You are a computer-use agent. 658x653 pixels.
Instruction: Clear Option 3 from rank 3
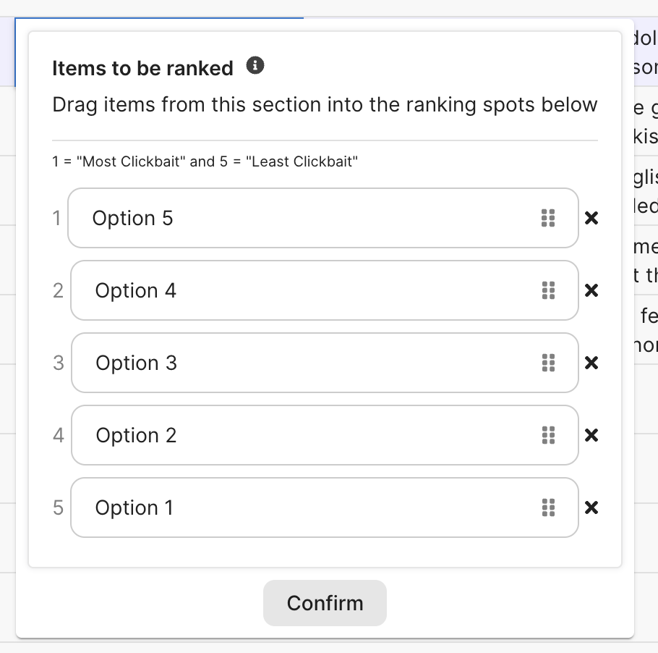[591, 363]
